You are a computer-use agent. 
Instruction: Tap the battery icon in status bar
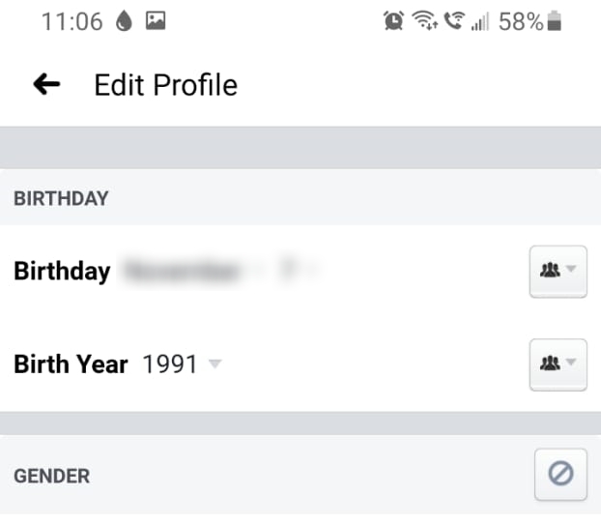pyautogui.click(x=555, y=22)
